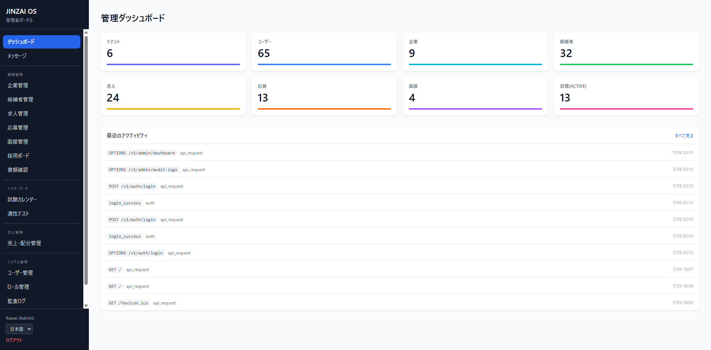711x350 pixels.
Task: Select 求人管理 in the navigation
Action: pos(41,114)
